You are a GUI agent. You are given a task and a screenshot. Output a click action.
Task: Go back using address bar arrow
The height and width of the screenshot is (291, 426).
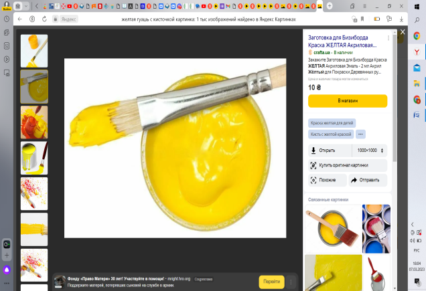[19, 19]
